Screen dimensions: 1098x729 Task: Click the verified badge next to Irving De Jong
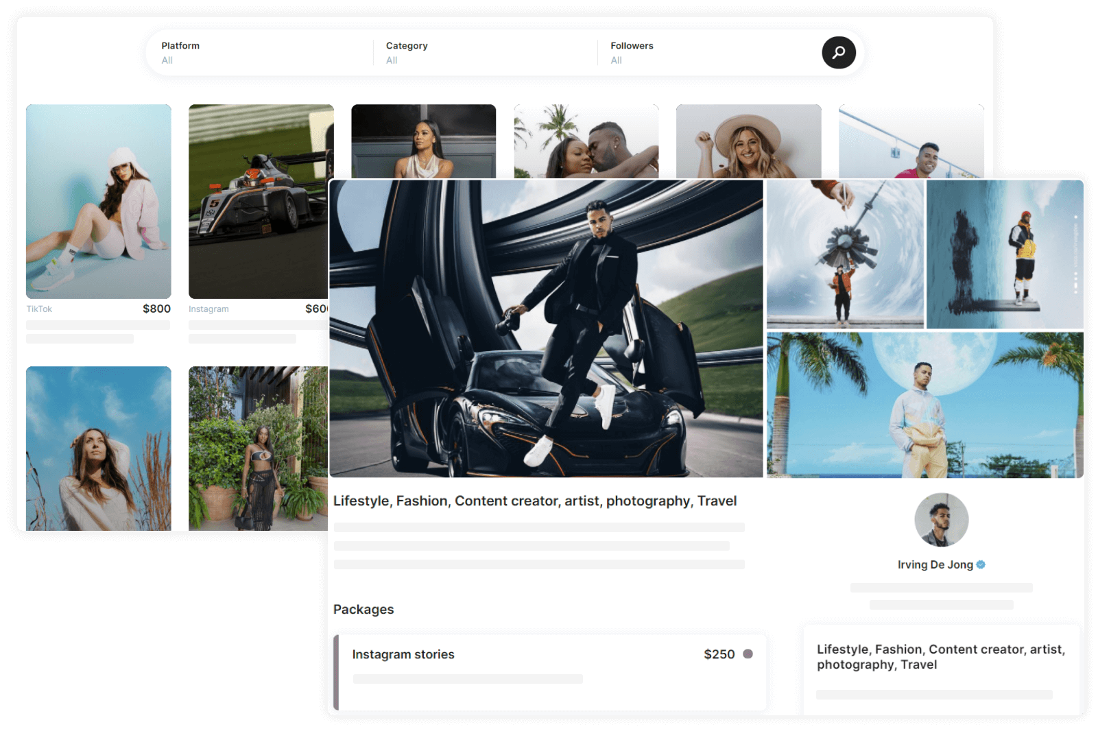pos(981,564)
